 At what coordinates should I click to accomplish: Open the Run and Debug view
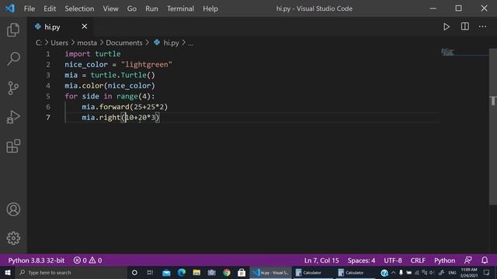(x=13, y=117)
